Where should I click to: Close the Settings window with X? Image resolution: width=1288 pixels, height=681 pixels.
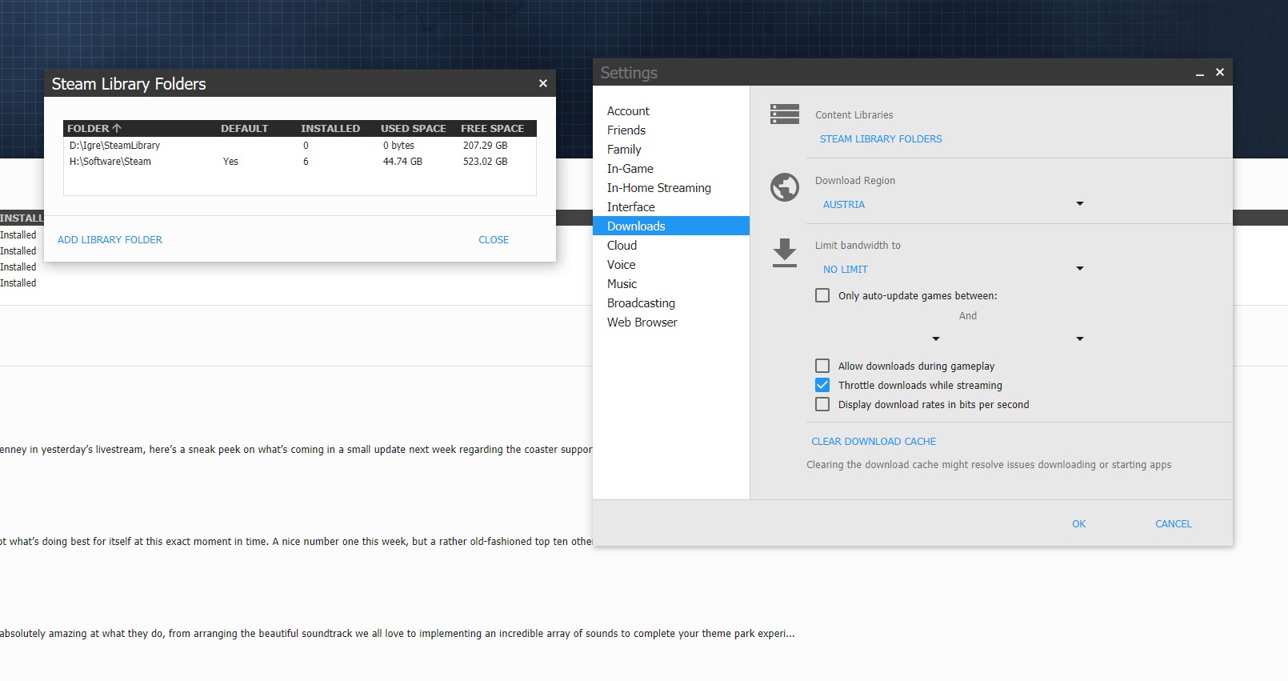1220,72
